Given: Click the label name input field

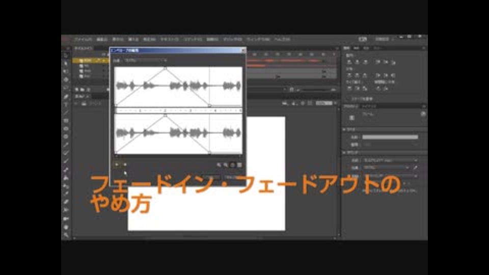Looking at the screenshot, I should tap(390, 137).
